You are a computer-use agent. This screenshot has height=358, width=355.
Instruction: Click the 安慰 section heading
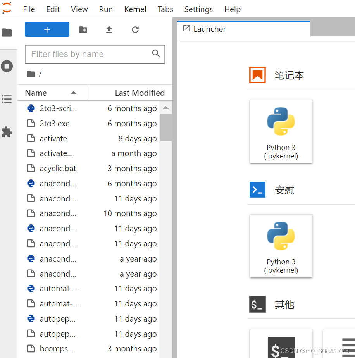point(284,190)
